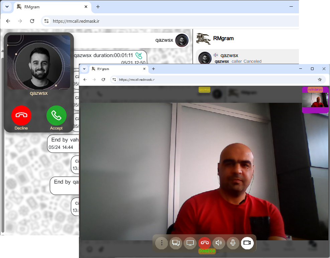Image resolution: width=330 pixels, height=258 pixels.
Task: Click the qazwsx name in incoming call popup
Action: 39,93
